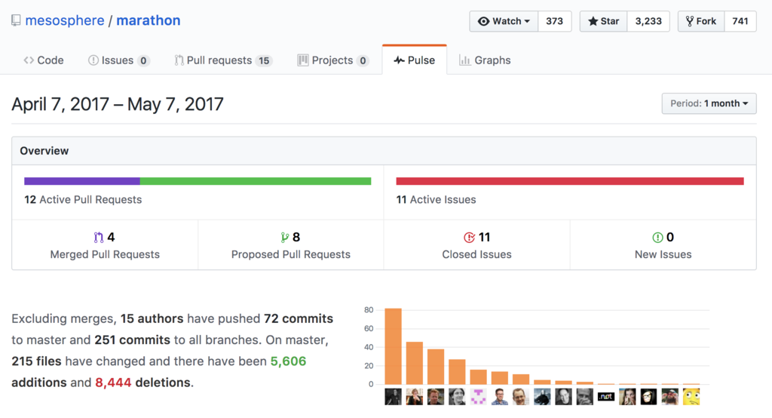Click the green '5,606' additions number
Screen dimensions: 772x418
pos(288,361)
